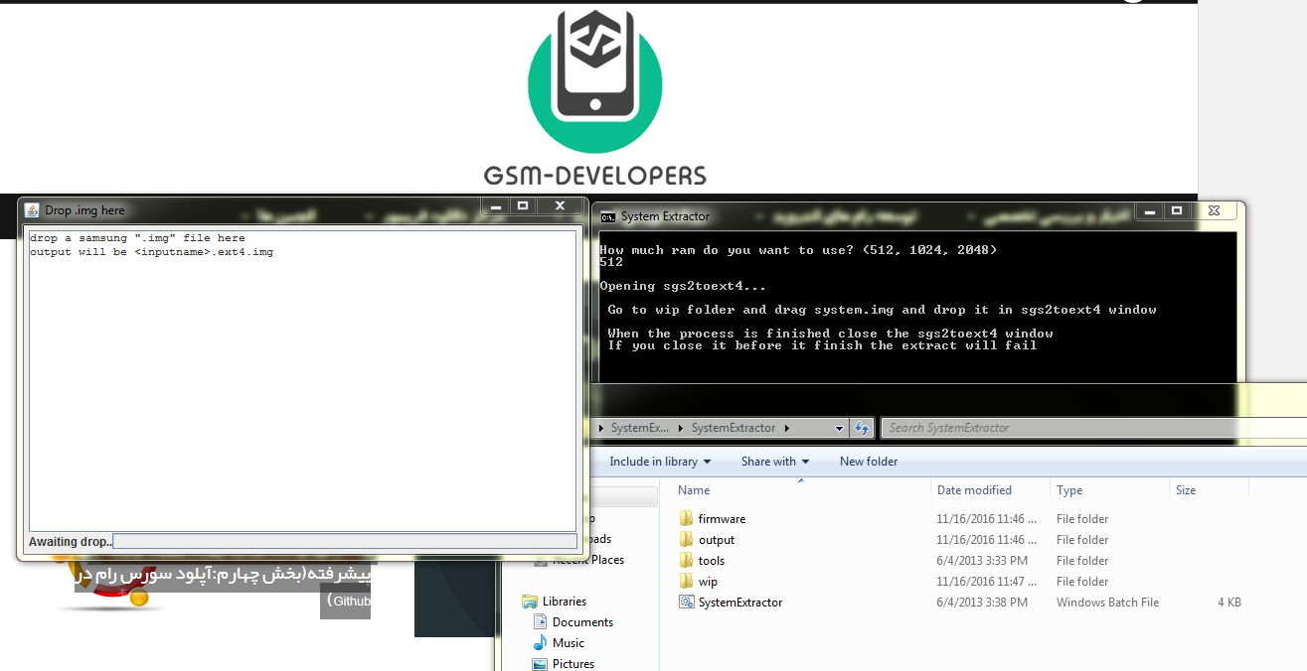Image resolution: width=1307 pixels, height=671 pixels.
Task: Click Music in the navigation tree
Action: pyautogui.click(x=569, y=643)
